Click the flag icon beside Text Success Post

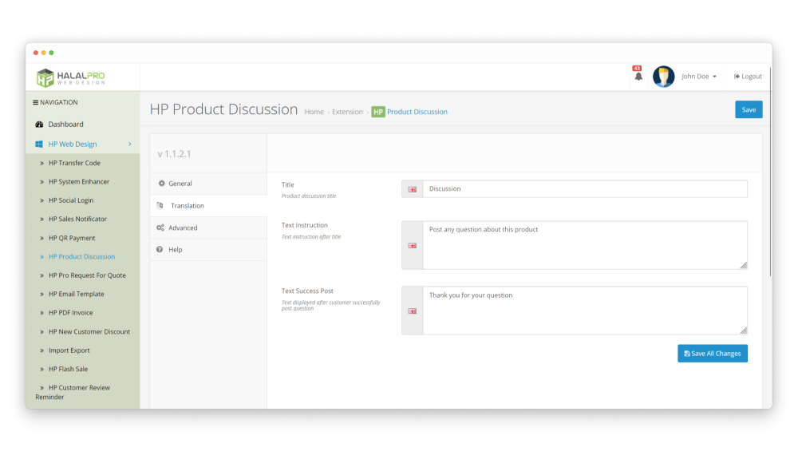[412, 311]
